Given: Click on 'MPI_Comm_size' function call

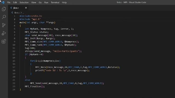Looking at the screenshot, I should pyautogui.click(x=33, y=42).
